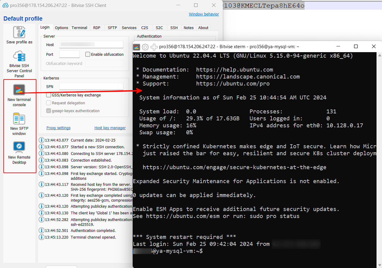Start New Remote Desktop session
This screenshot has width=382, height=268.
19,148
